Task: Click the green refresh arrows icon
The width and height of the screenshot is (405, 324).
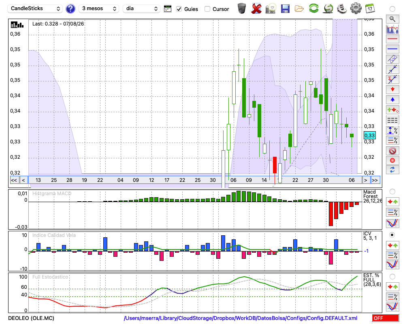Action: [313, 9]
